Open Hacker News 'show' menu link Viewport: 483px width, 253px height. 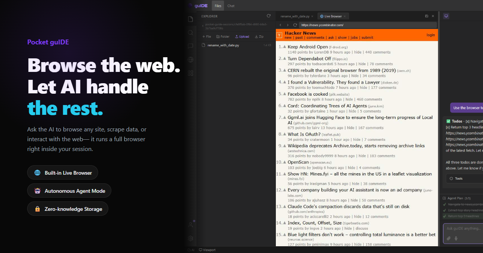coord(342,38)
